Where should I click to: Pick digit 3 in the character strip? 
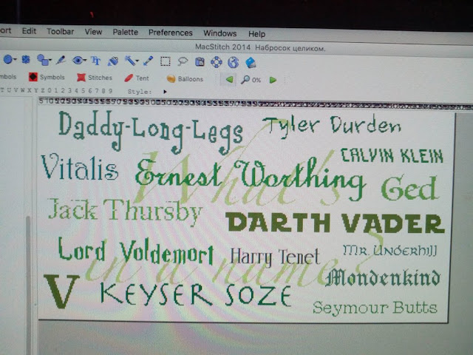[70, 90]
